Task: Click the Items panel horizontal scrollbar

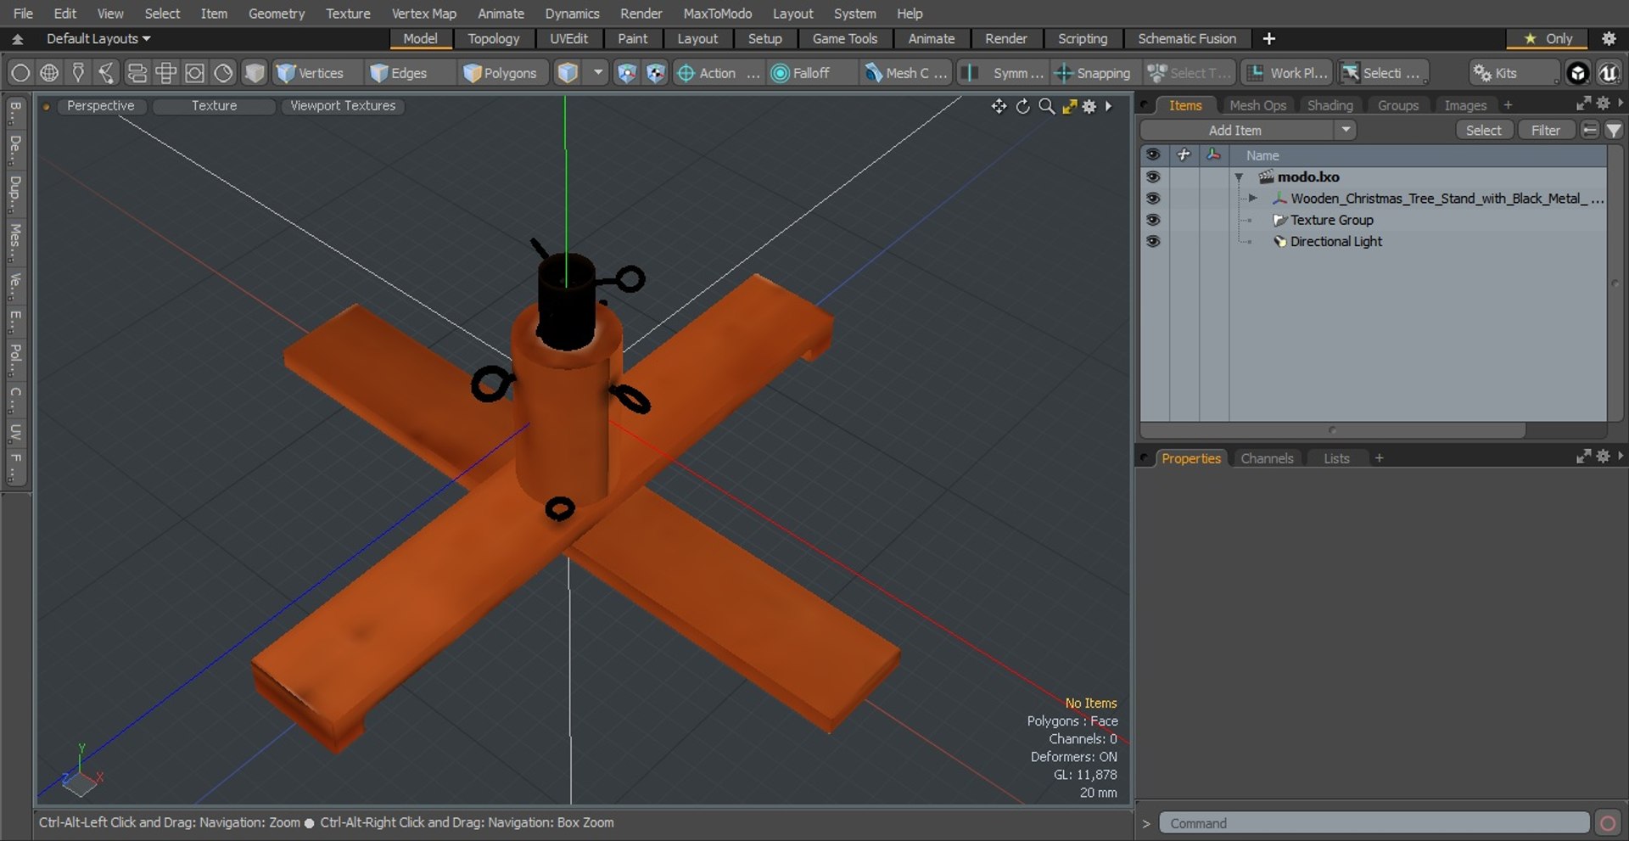Action: 1332,430
